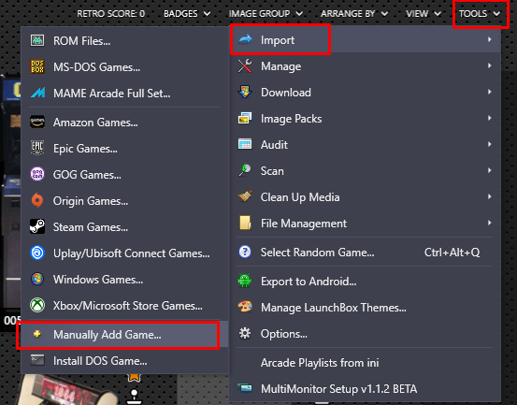Image resolution: width=517 pixels, height=405 pixels.
Task: Click Select Random Game entry
Action: (x=365, y=253)
